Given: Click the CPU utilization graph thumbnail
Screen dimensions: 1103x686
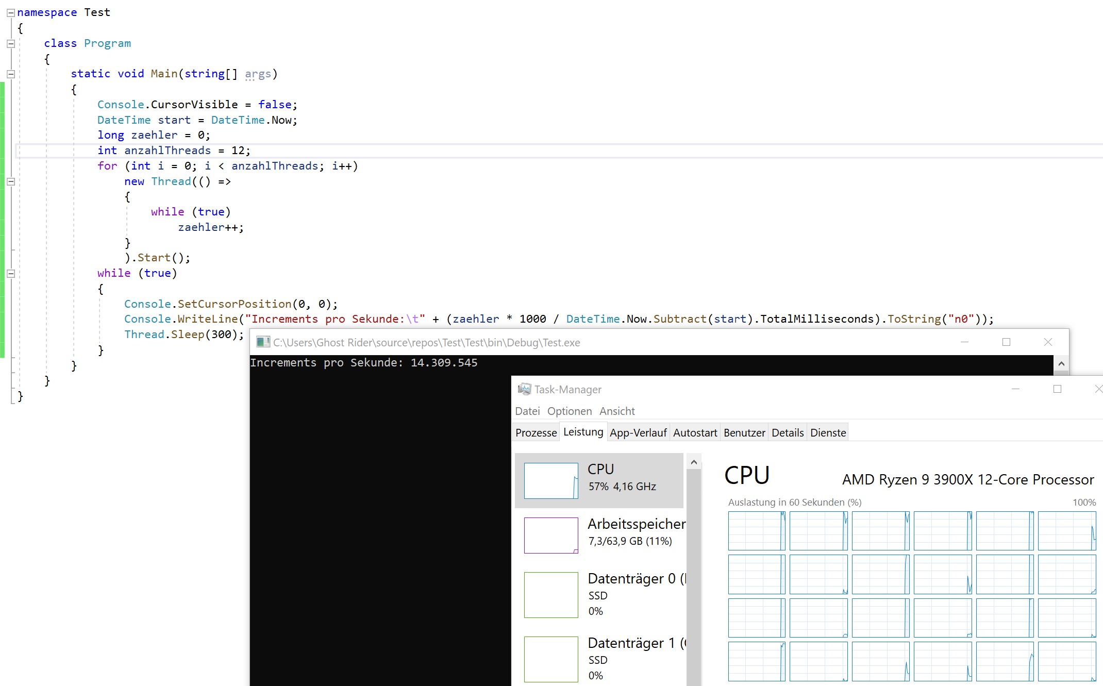Looking at the screenshot, I should coord(551,479).
